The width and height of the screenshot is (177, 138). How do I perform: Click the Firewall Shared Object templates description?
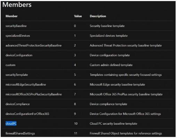click(x=126, y=133)
